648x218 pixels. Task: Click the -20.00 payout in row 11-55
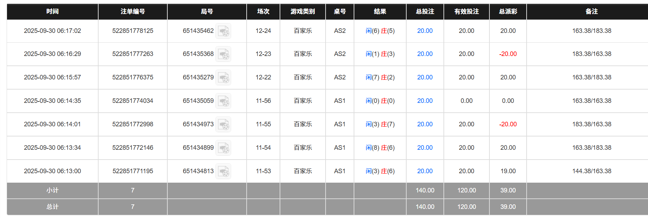coord(508,124)
